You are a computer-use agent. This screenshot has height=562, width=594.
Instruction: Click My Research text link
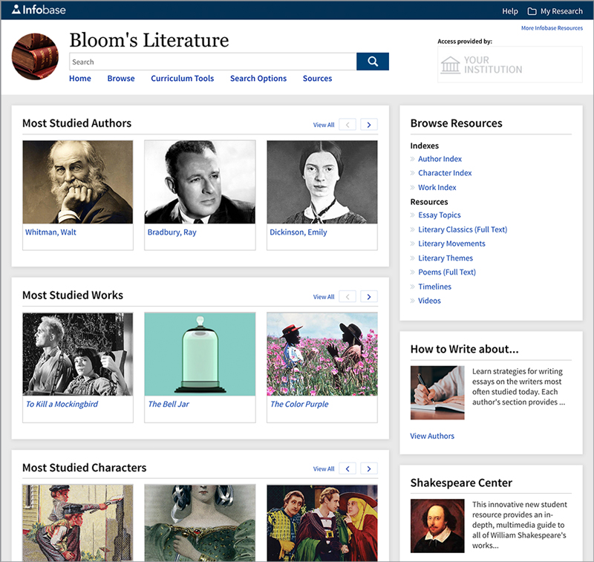coord(561,11)
